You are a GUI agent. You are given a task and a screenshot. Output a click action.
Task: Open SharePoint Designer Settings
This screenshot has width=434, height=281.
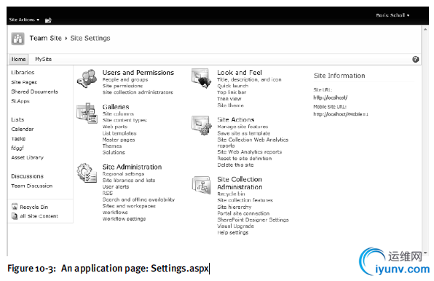(x=253, y=220)
